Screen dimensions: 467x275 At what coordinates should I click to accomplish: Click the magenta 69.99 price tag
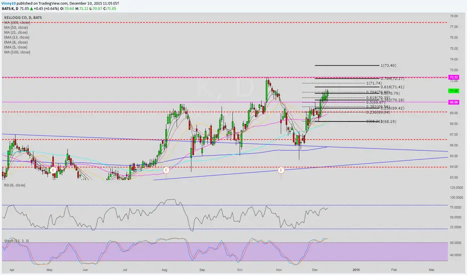(453, 102)
